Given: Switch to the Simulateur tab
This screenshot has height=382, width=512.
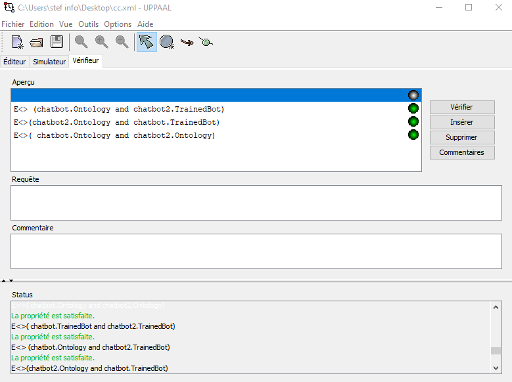Looking at the screenshot, I should 49,62.
